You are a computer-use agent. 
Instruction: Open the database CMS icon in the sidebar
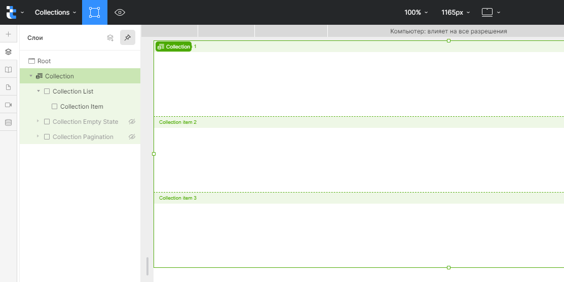click(9, 122)
